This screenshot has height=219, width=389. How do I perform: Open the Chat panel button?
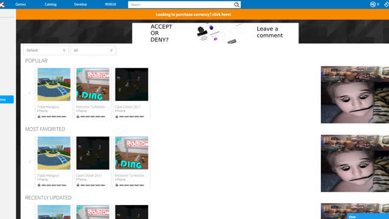click(368, 217)
